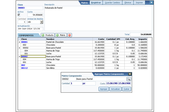
Task: Select the Guardar Cambios tab
Action: click(x=112, y=3)
